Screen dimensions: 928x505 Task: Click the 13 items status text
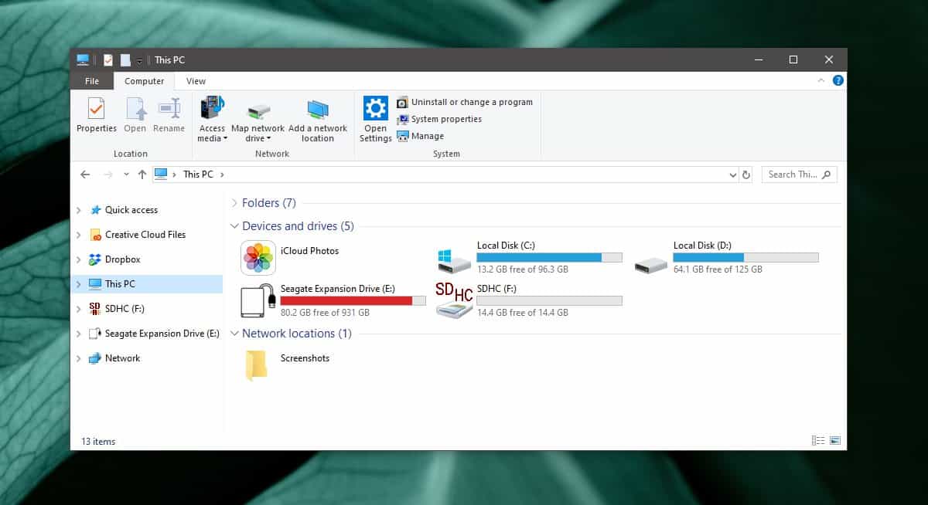point(98,442)
